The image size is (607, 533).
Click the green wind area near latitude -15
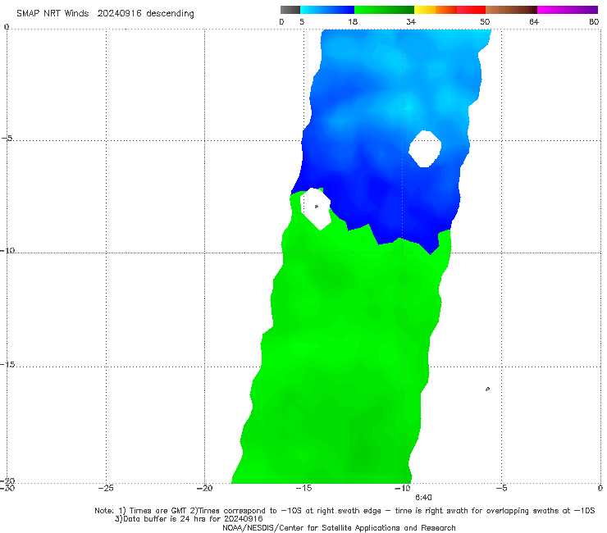pos(345,366)
